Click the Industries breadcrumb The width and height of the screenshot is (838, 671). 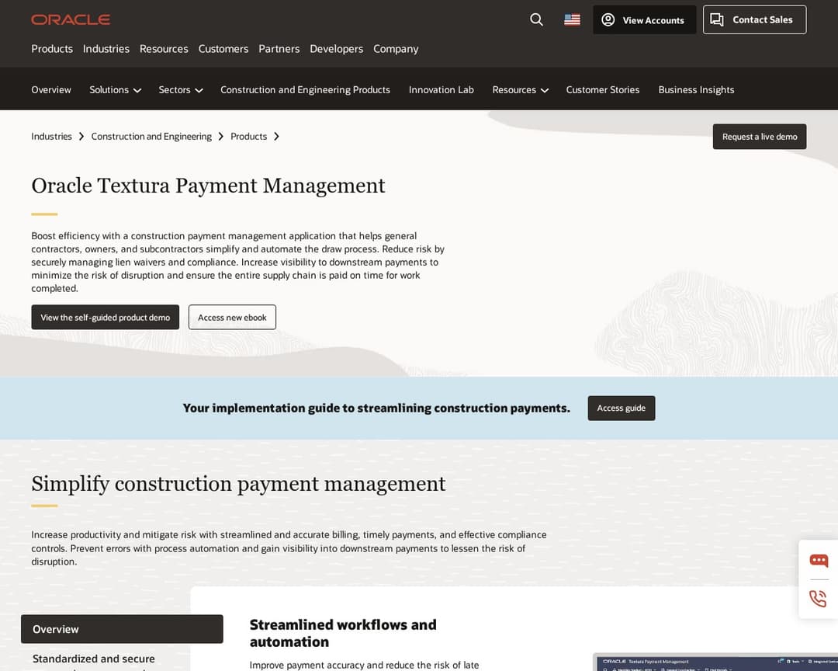tap(51, 137)
